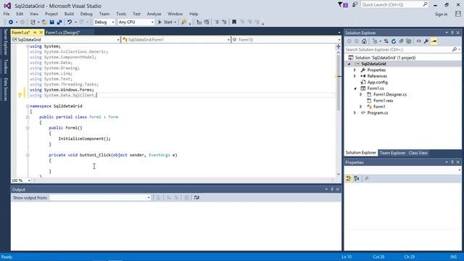Open the File menu
This screenshot has height=261, width=464.
tap(7, 14)
